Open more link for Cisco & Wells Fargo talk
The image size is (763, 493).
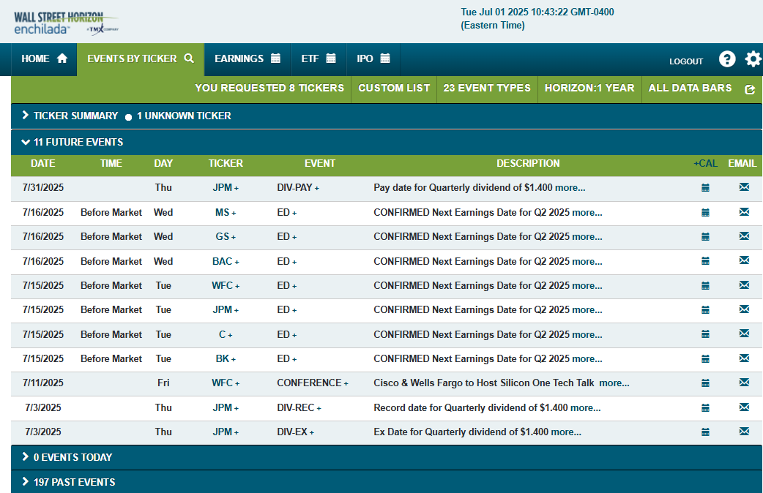click(x=614, y=383)
